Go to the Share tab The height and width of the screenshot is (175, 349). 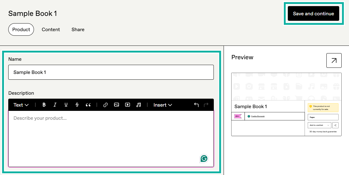click(78, 30)
